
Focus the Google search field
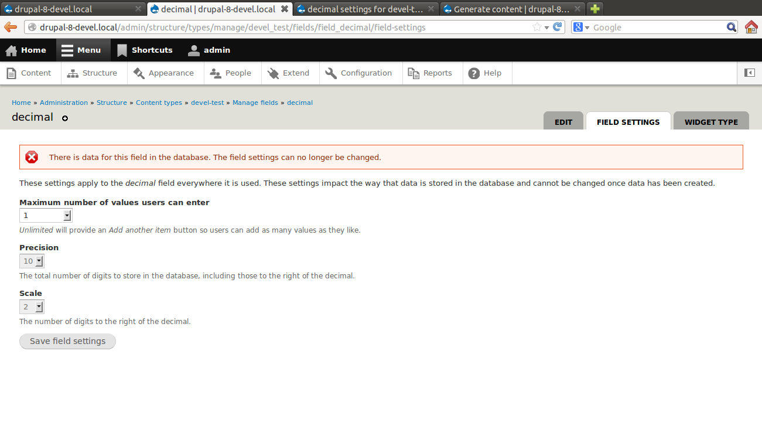coord(644,27)
